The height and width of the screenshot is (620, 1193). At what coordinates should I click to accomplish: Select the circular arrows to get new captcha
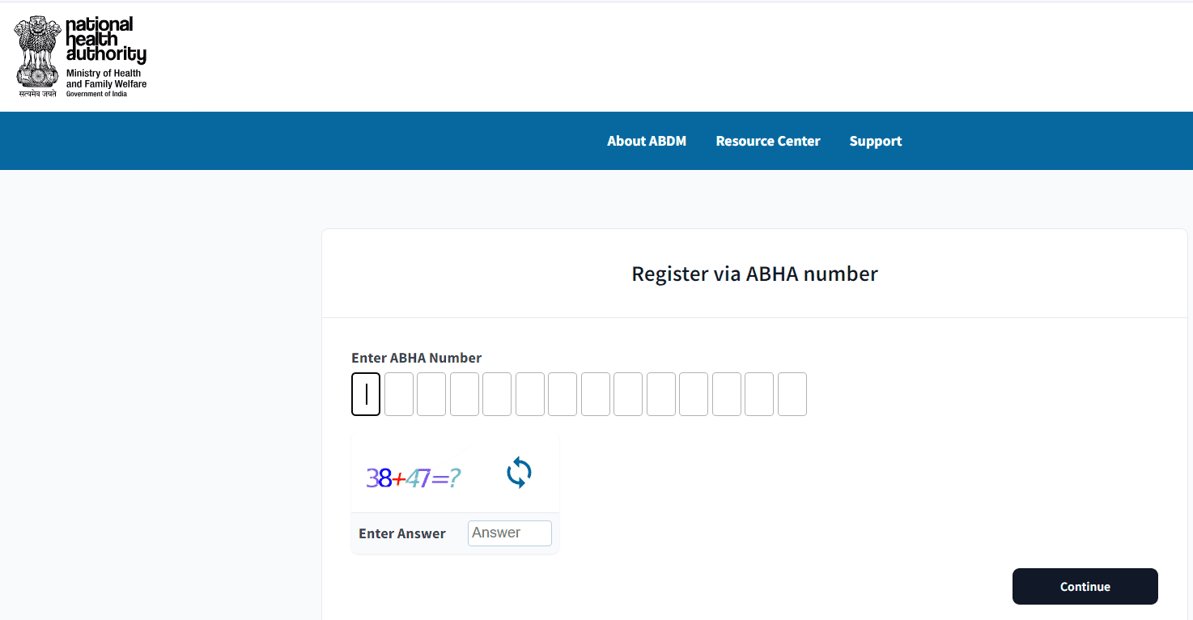(519, 473)
